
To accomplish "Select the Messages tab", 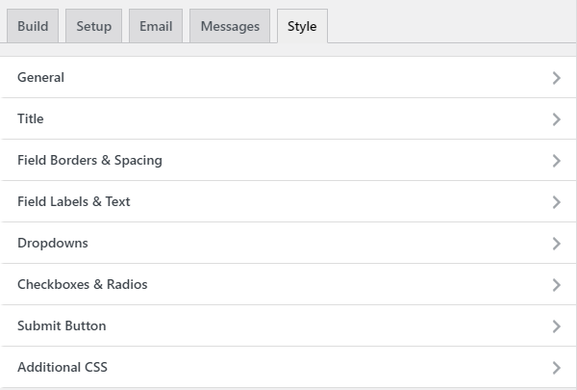I will pyautogui.click(x=230, y=26).
